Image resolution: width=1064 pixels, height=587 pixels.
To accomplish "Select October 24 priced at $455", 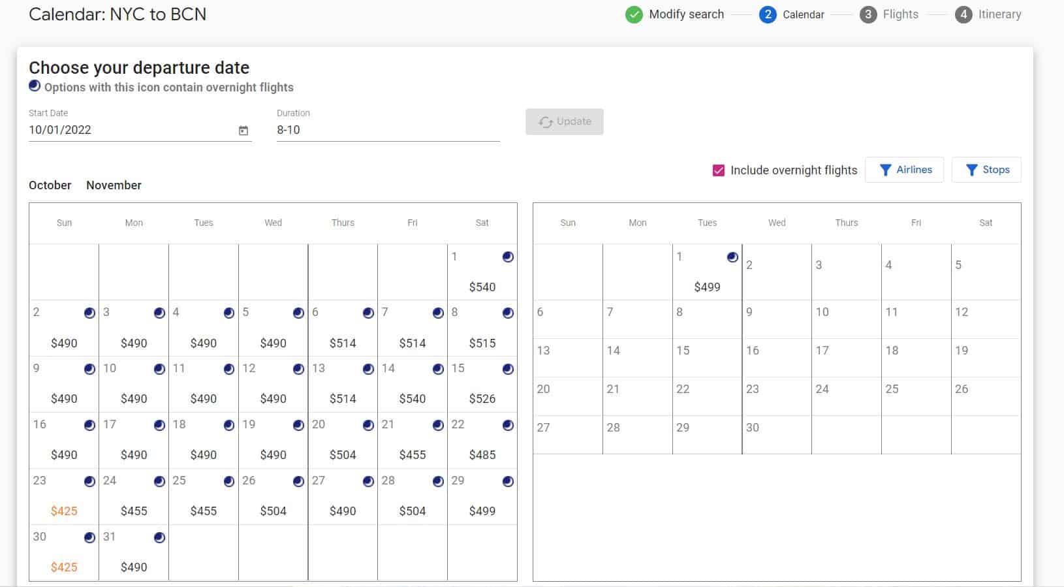I will (134, 497).
